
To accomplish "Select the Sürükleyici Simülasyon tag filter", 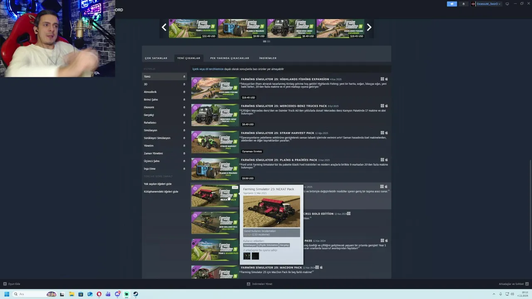I will [x=165, y=138].
